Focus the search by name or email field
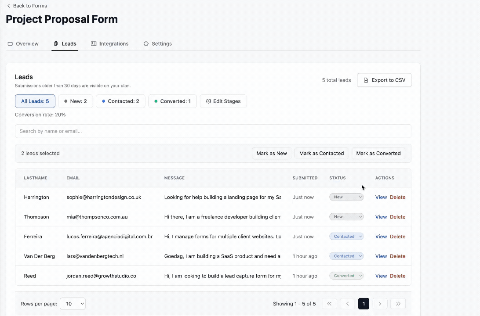Image resolution: width=480 pixels, height=316 pixels. point(213,131)
